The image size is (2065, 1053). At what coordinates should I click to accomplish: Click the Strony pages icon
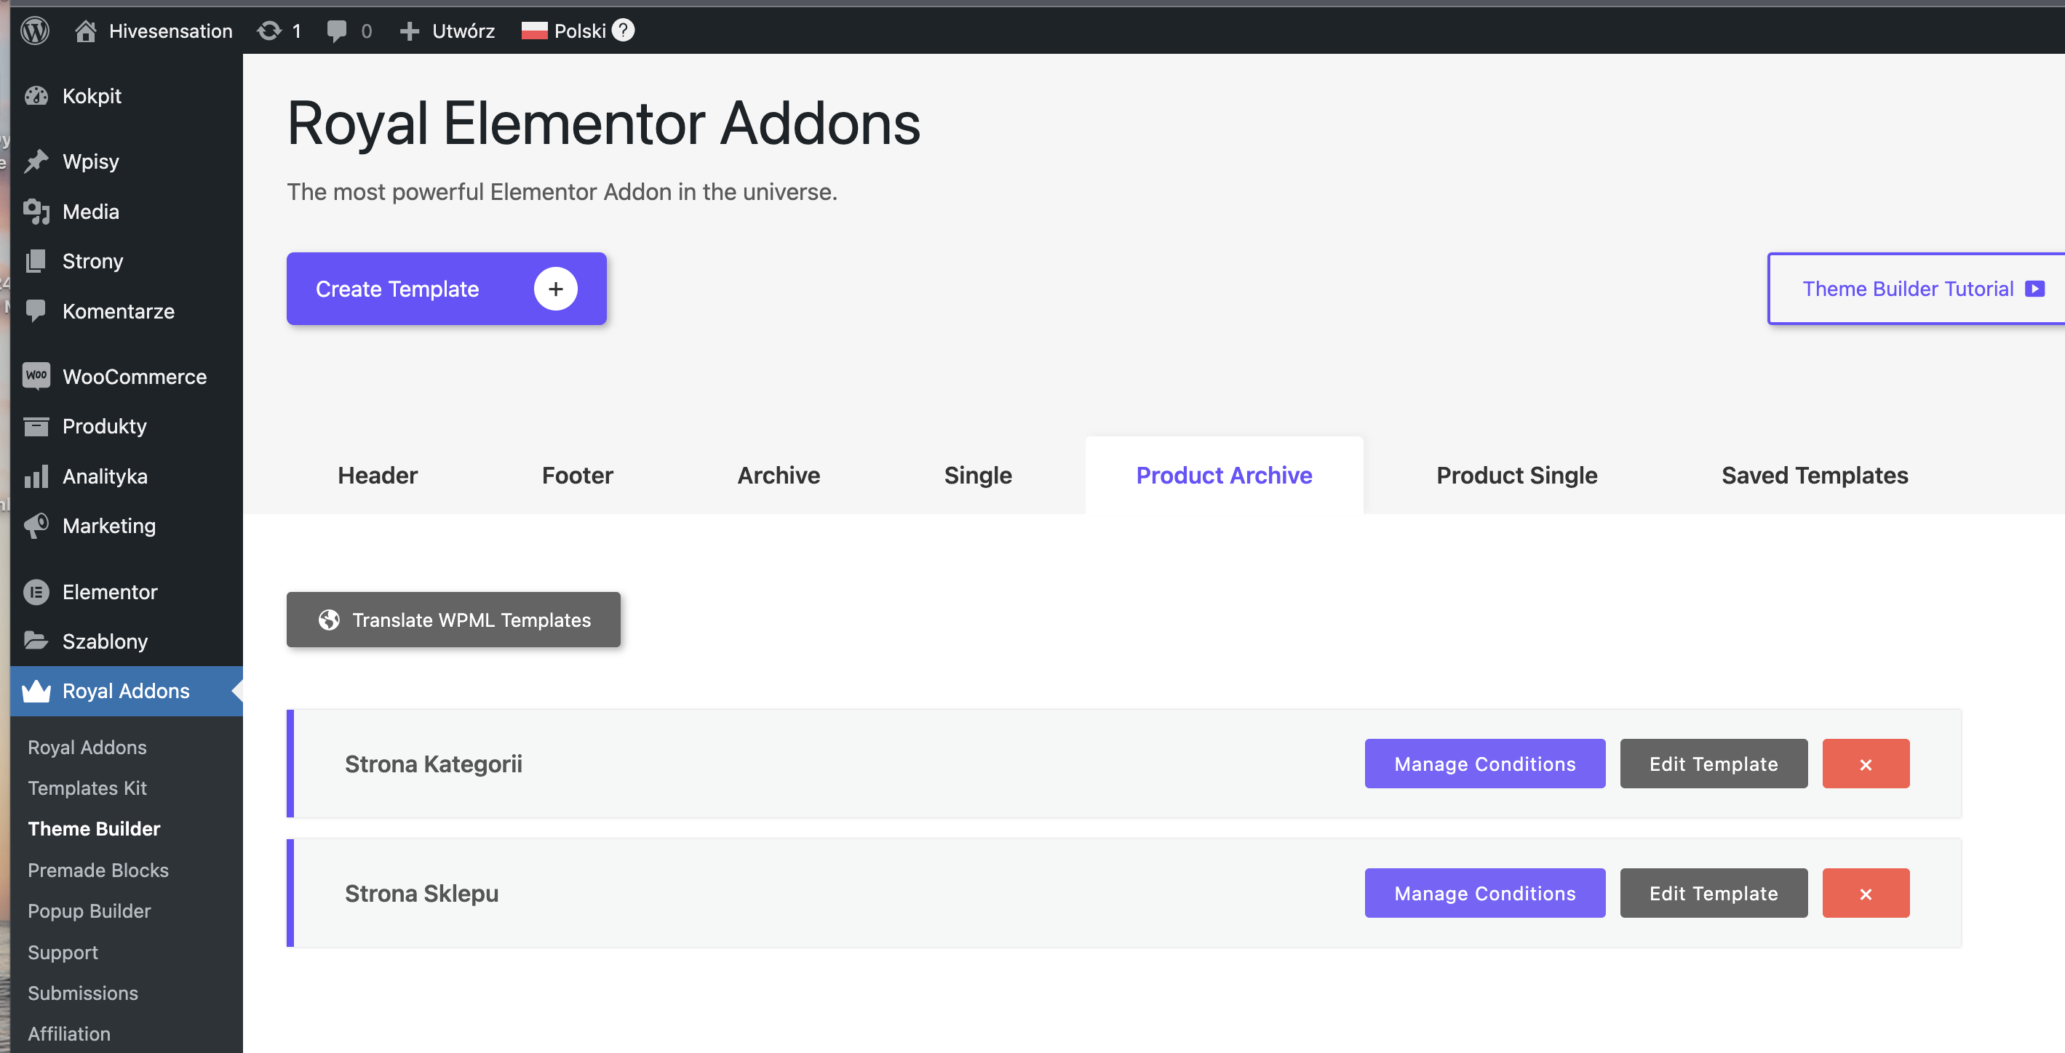36,261
